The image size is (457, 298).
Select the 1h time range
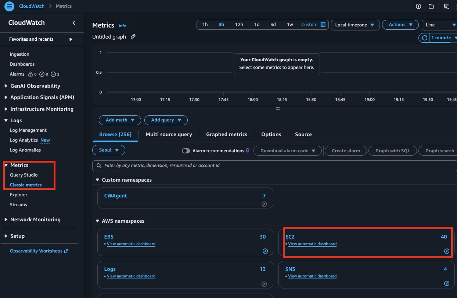tap(205, 25)
